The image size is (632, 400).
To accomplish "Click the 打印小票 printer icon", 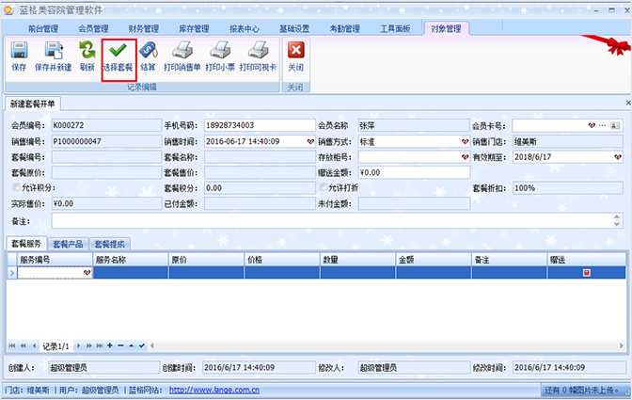I will (x=219, y=51).
